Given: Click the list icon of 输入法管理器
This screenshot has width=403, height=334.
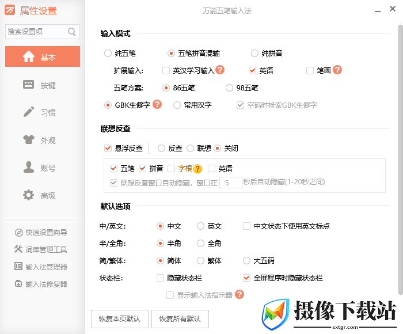Looking at the screenshot, I should 18,266.
